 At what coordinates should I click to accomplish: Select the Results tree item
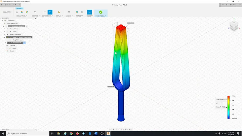[x=12, y=51]
